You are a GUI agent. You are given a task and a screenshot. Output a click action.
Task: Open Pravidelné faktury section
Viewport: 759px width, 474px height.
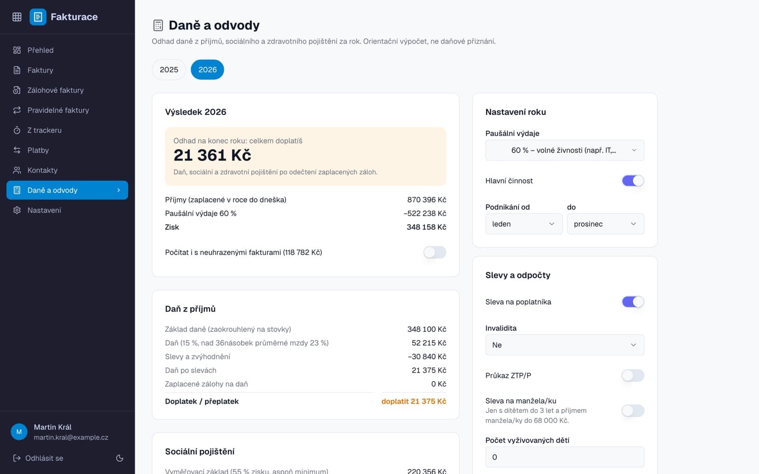pos(67,110)
